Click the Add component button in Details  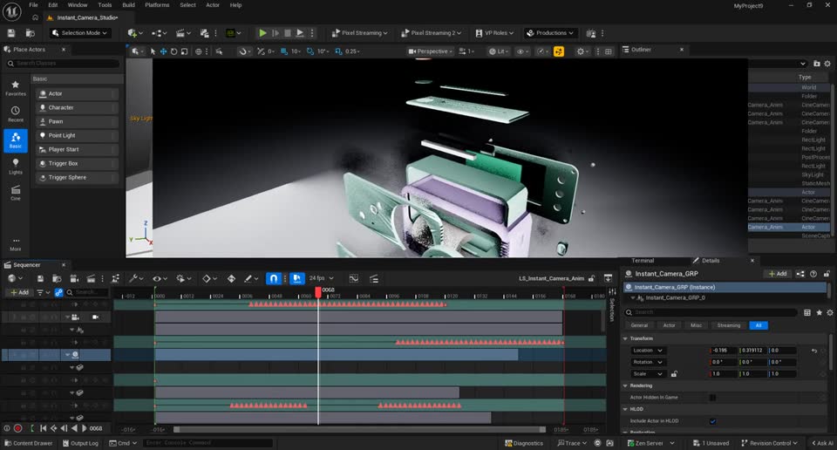[x=777, y=274]
